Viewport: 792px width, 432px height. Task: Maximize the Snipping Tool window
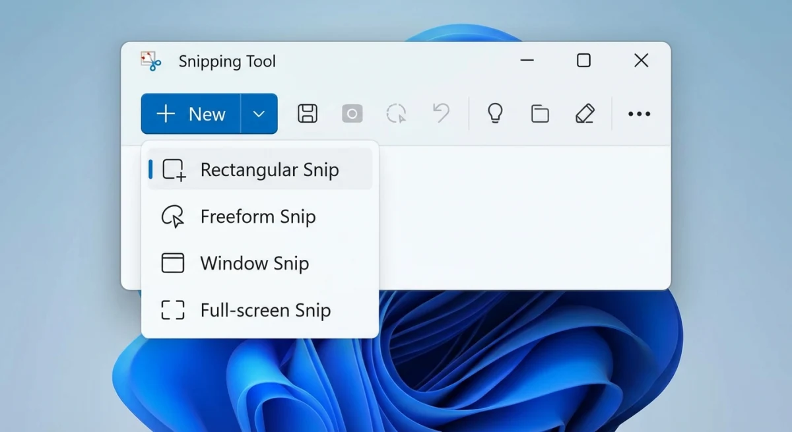pyautogui.click(x=583, y=61)
